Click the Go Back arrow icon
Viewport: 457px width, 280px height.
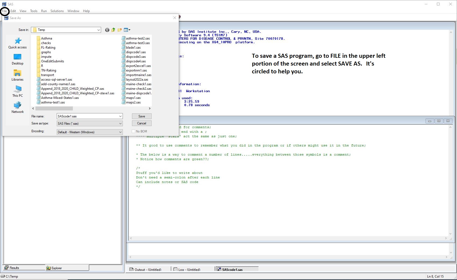(107, 30)
